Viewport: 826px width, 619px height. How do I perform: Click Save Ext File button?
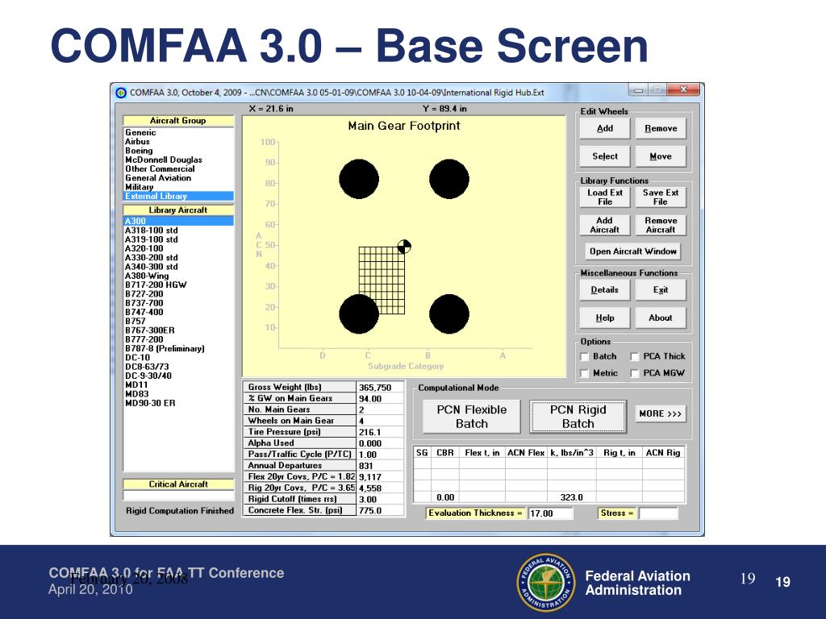pyautogui.click(x=661, y=197)
